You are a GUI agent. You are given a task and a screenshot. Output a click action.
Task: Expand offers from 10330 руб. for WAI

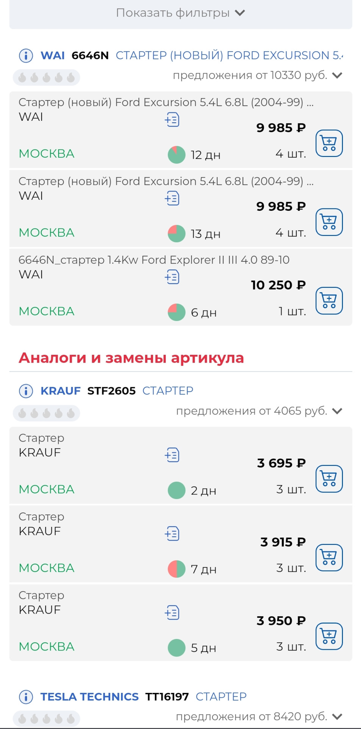pos(337,75)
